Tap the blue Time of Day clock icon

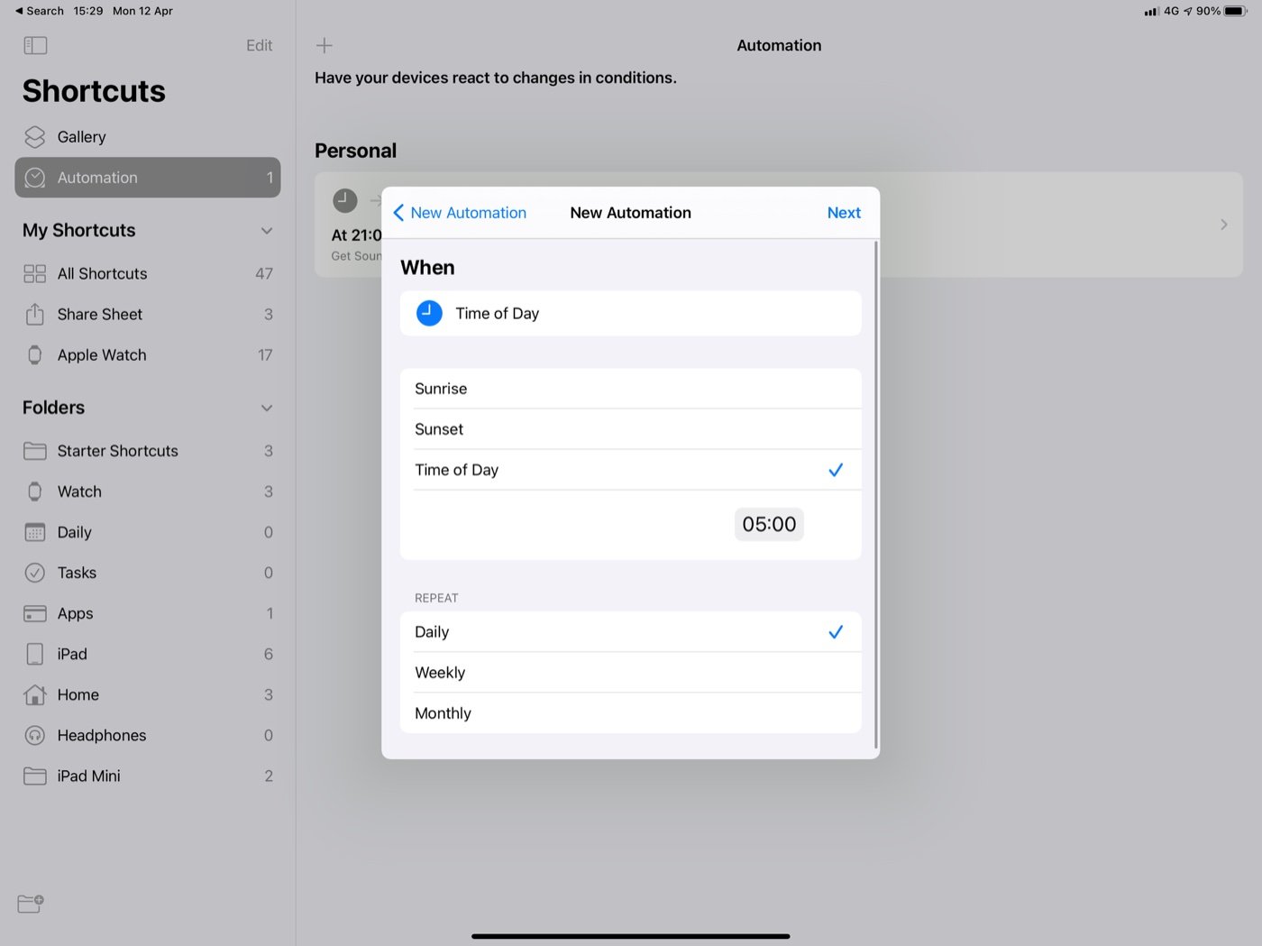coord(429,313)
